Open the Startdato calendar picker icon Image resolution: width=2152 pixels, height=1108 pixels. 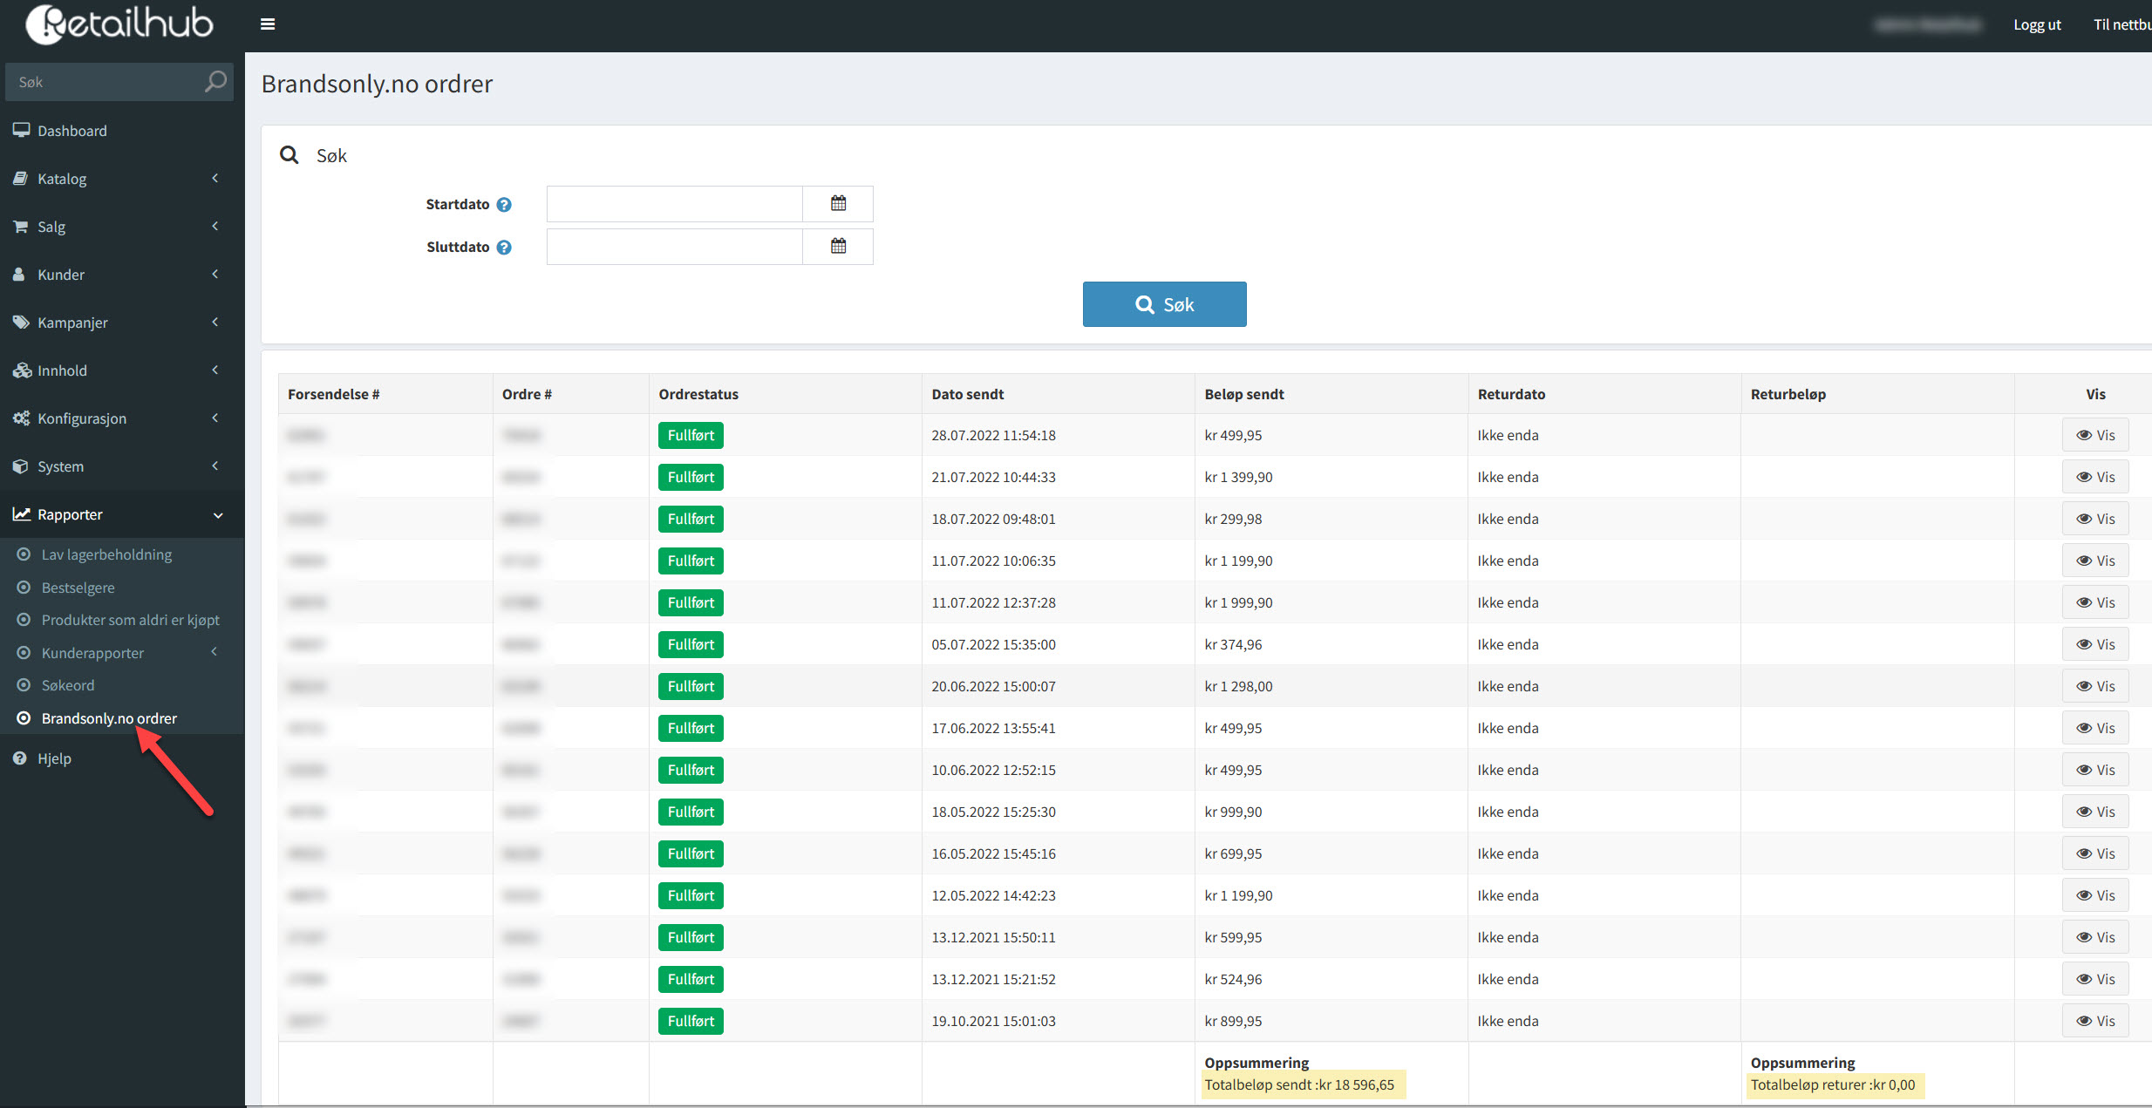(x=838, y=204)
